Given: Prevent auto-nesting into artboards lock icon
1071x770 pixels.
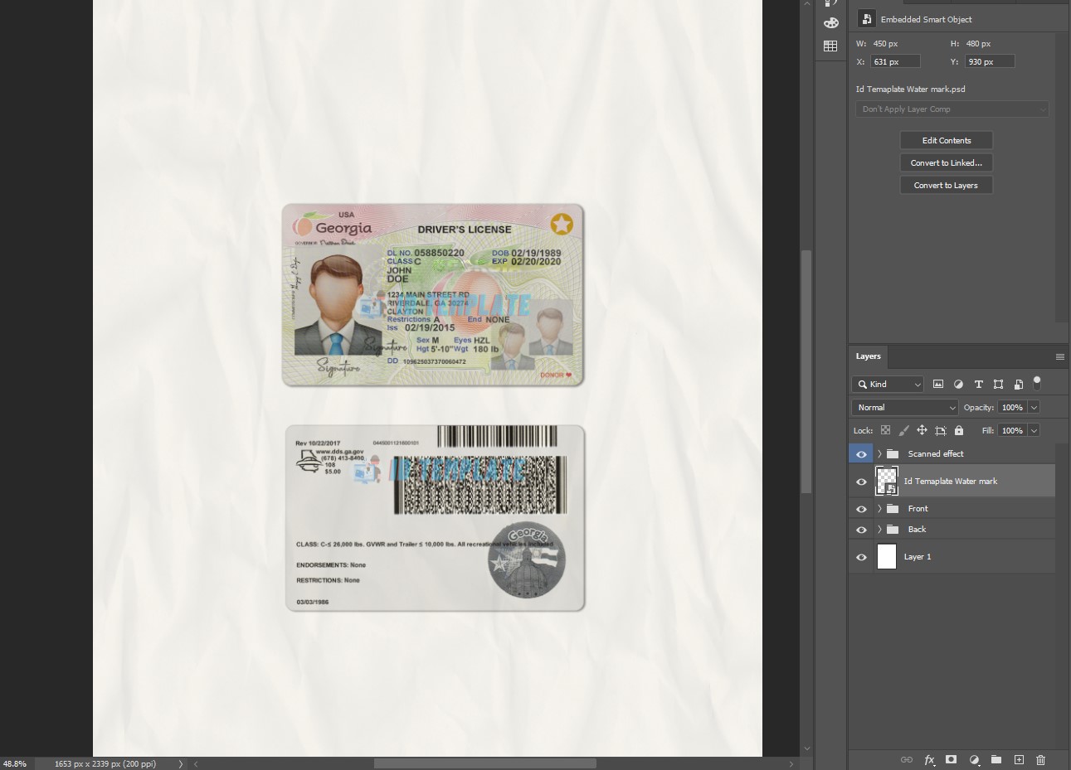Looking at the screenshot, I should (940, 430).
